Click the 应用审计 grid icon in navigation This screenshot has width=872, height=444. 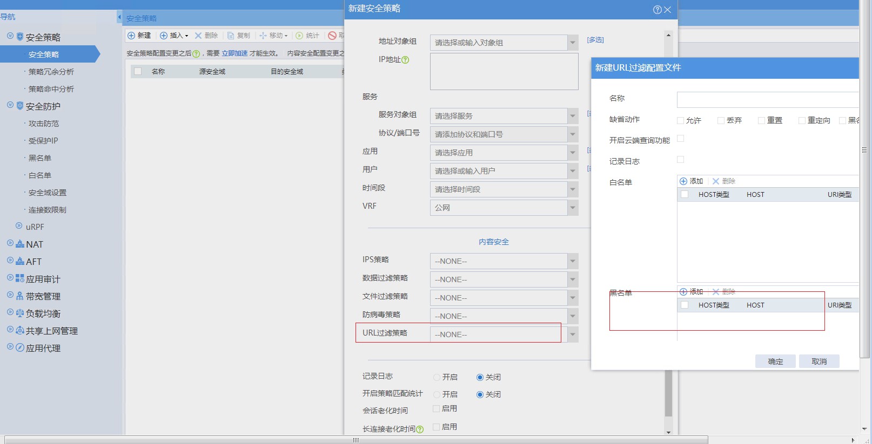pyautogui.click(x=20, y=278)
